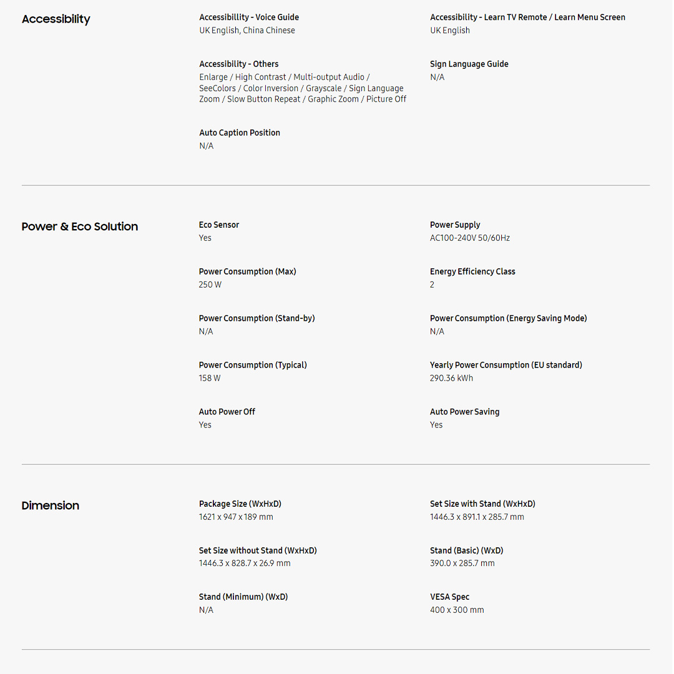Click the Package Size (WxHxD) label
674x674 pixels.
240,504
